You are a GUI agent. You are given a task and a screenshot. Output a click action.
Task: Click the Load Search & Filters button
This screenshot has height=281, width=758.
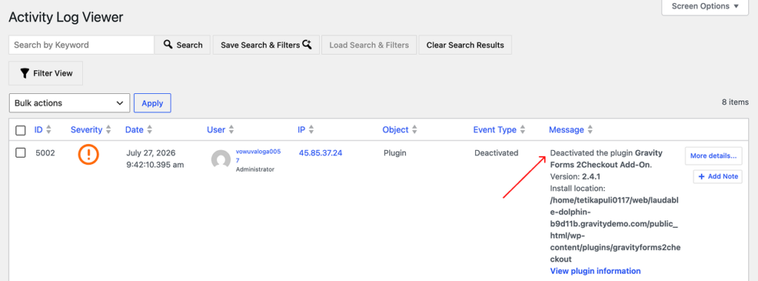[369, 45]
